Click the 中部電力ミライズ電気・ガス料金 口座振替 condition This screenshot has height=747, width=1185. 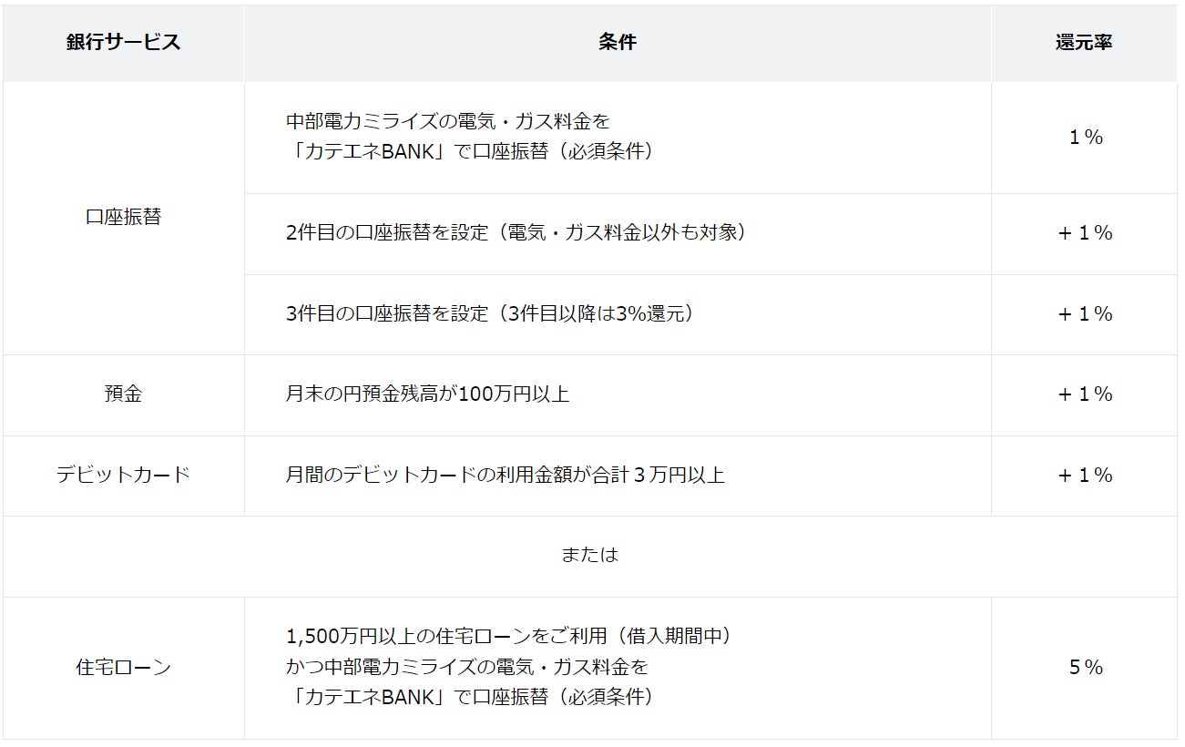(469, 137)
